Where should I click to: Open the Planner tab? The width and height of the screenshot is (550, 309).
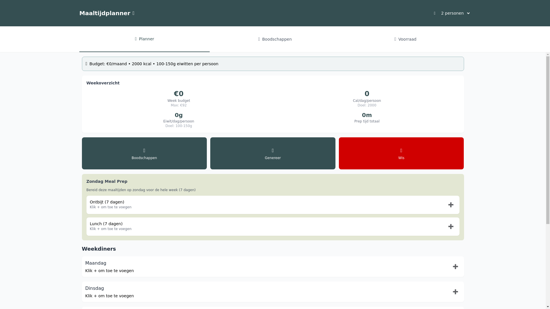pyautogui.click(x=144, y=39)
